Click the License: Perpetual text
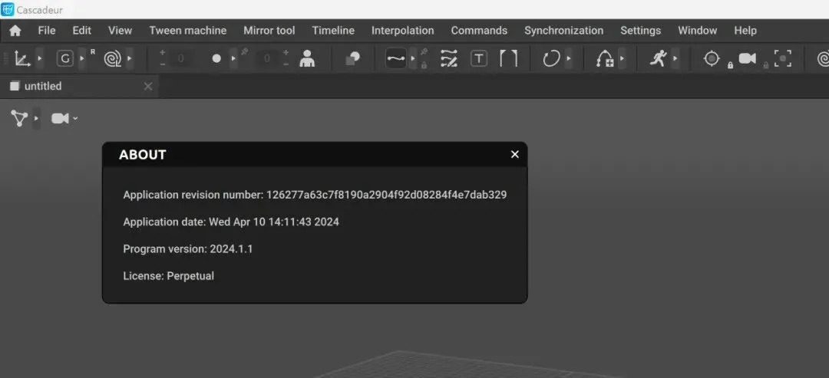 168,275
